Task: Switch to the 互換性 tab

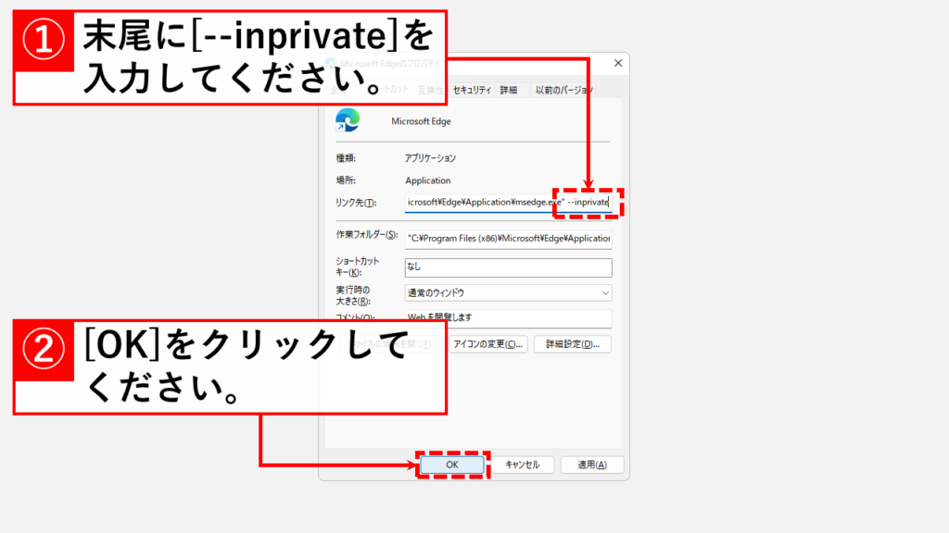Action: [x=431, y=90]
